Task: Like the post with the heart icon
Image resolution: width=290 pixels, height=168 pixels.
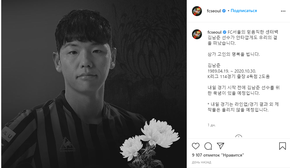Action: [196, 146]
